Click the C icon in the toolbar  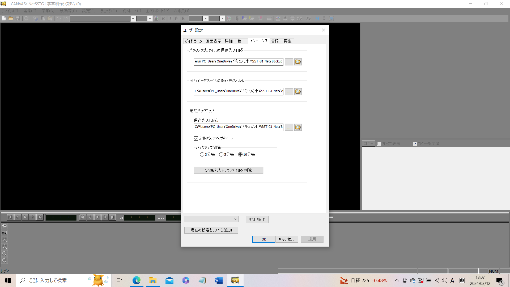324,18
